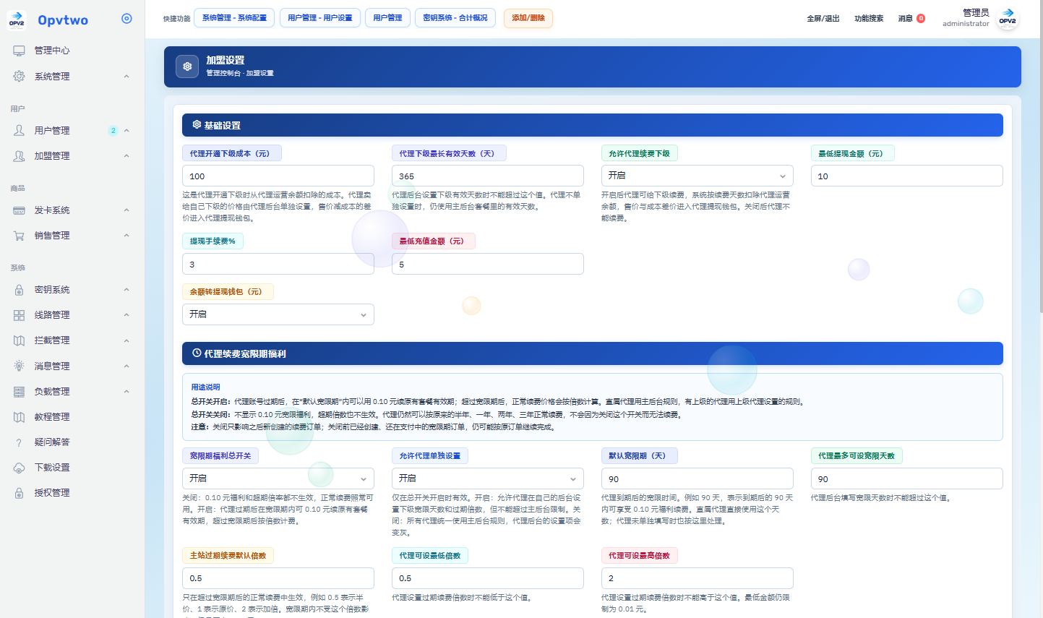Open 功能搜索 in the top bar
This screenshot has width=1043, height=618.
pos(869,19)
